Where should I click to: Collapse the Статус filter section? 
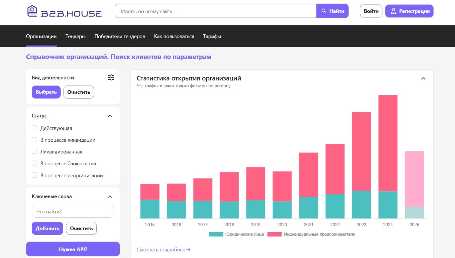point(110,116)
